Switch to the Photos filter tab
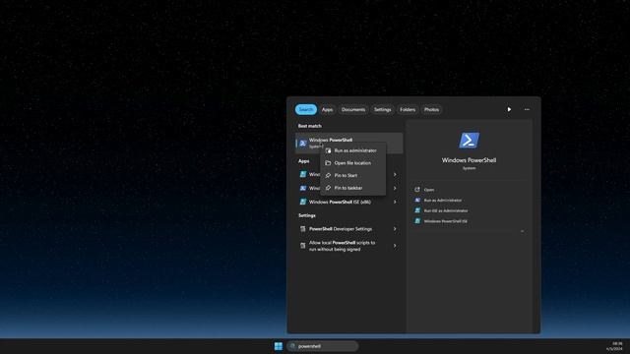 coord(431,109)
